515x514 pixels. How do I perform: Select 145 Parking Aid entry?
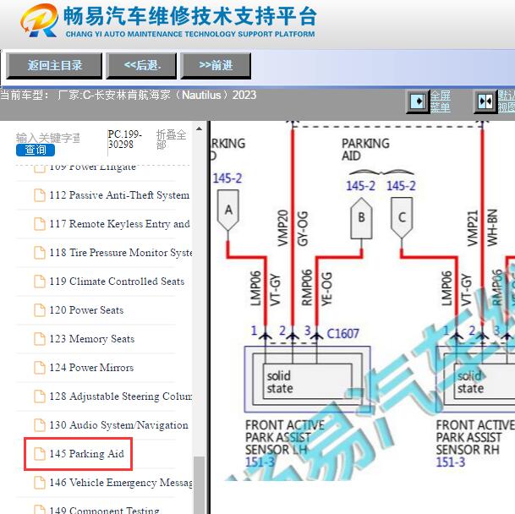click(x=87, y=454)
